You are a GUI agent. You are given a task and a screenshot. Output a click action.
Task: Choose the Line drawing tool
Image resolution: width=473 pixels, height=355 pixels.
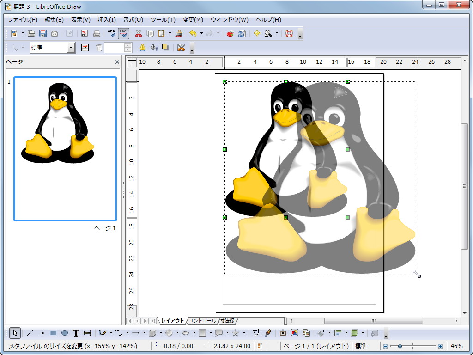click(30, 333)
